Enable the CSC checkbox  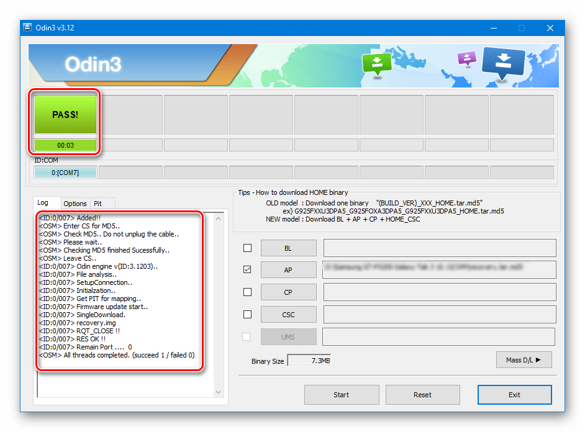247,315
